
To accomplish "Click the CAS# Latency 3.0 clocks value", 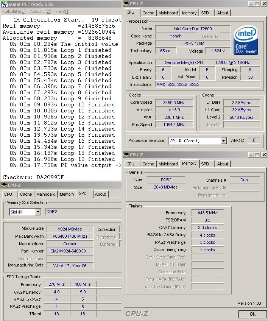I will [x=207, y=228].
